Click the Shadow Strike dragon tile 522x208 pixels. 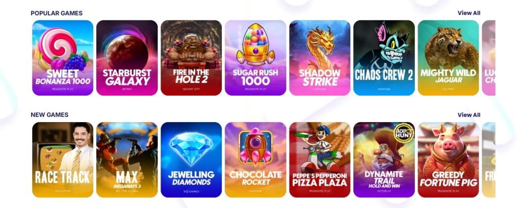[320, 58]
